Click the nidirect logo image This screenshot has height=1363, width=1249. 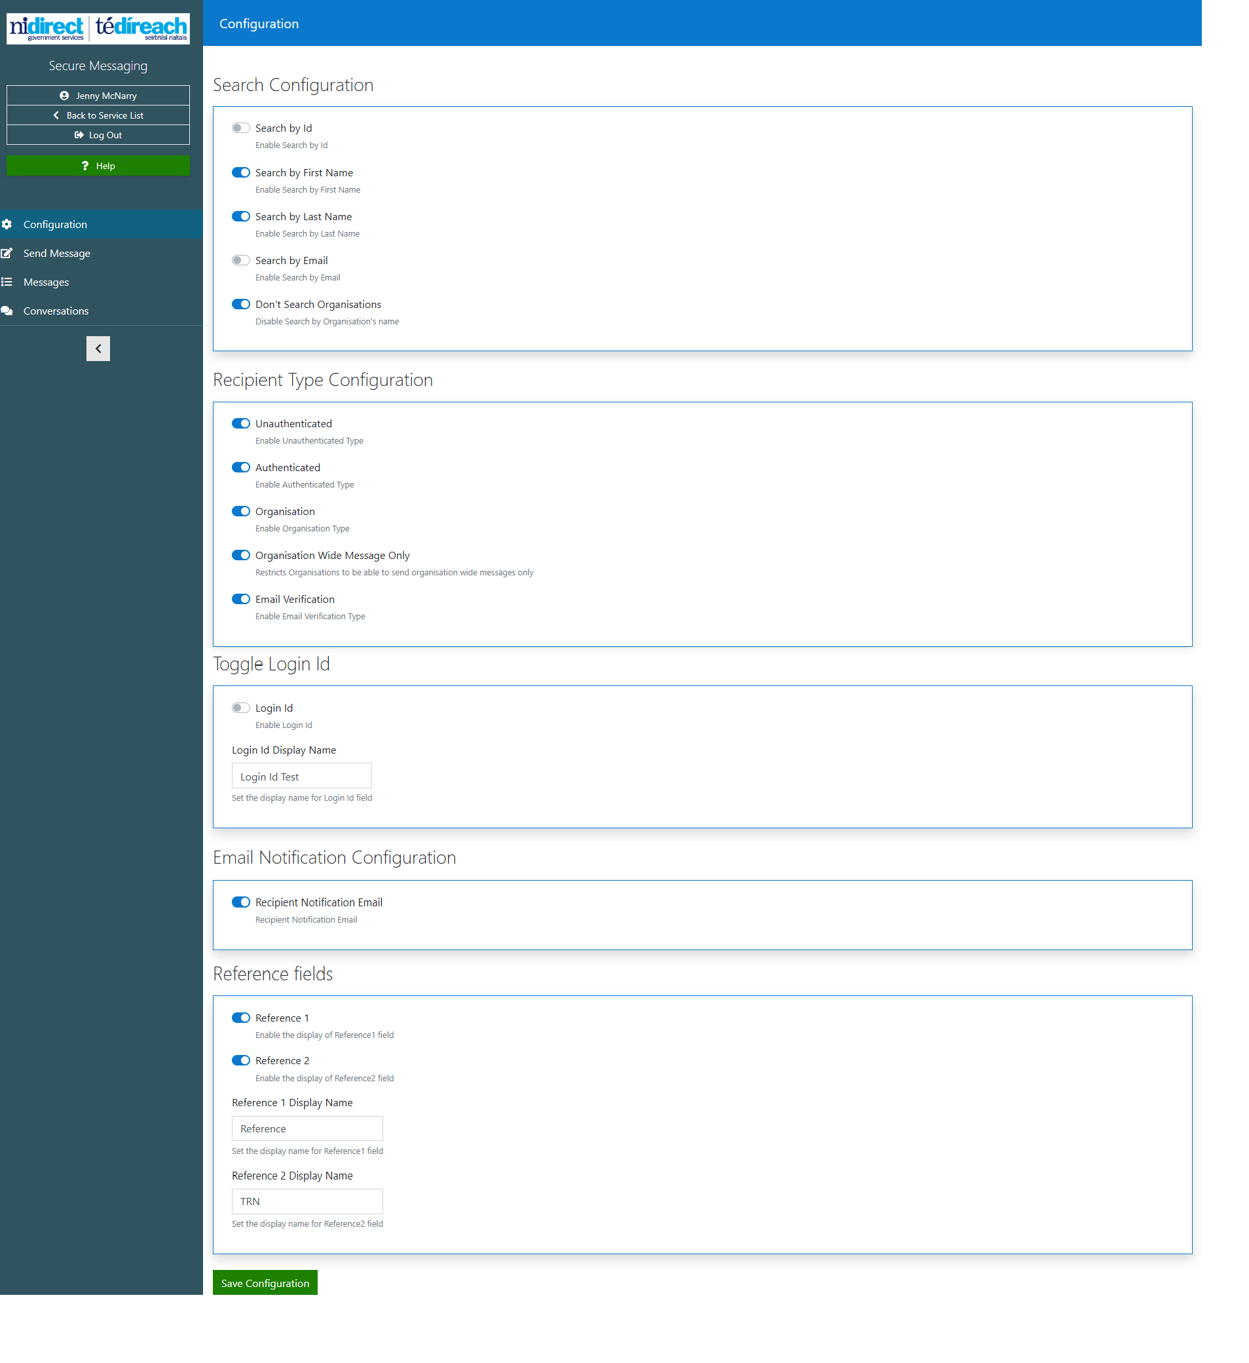[x=98, y=28]
